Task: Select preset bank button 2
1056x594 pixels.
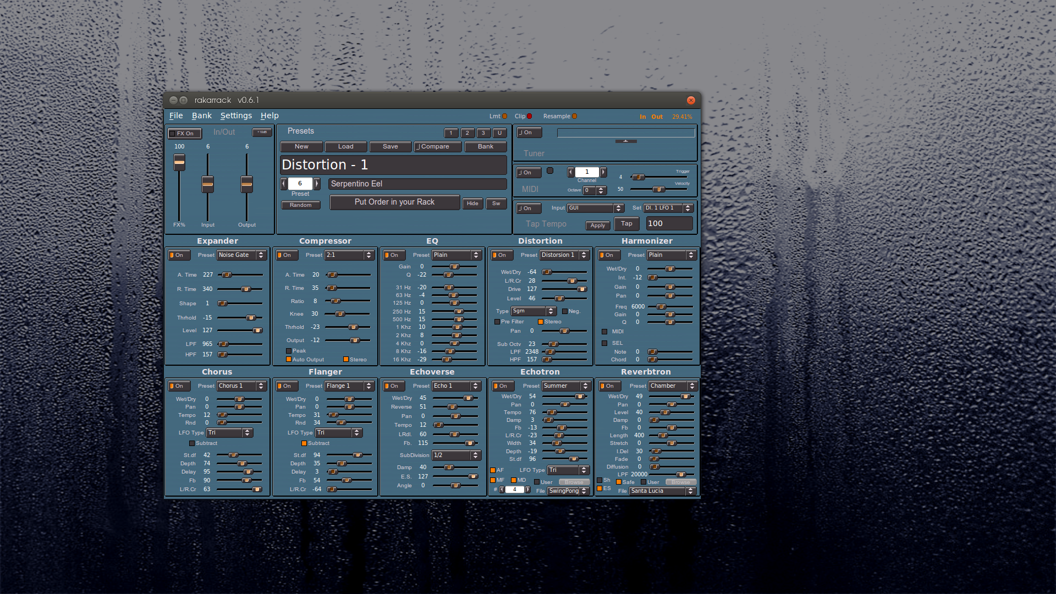Action: click(468, 133)
